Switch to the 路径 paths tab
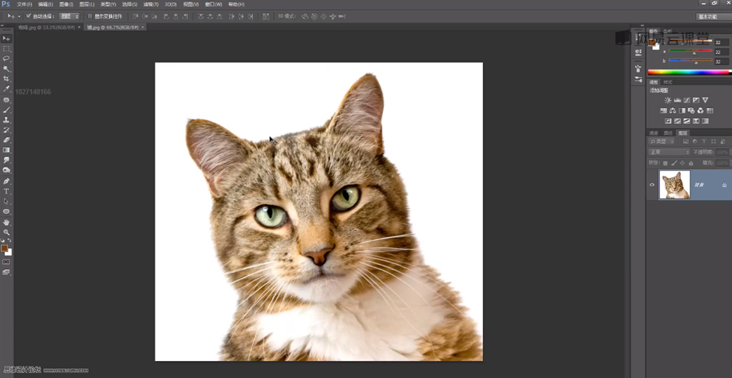The height and width of the screenshot is (378, 732). (668, 133)
